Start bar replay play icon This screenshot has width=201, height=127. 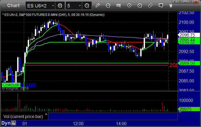point(129,6)
